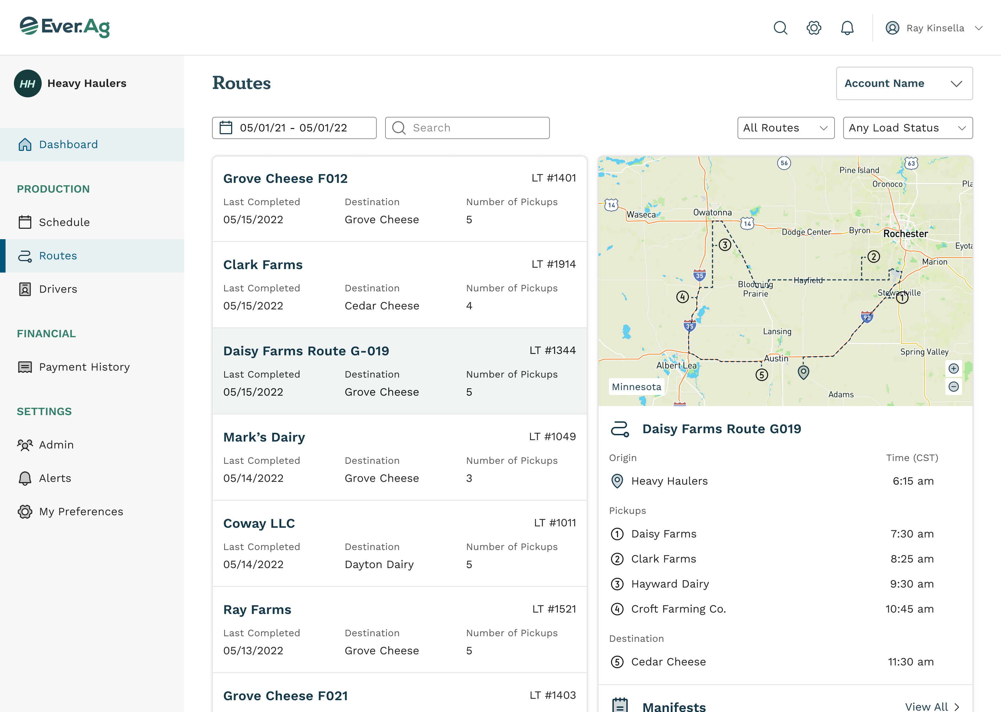This screenshot has width=1001, height=712.
Task: Click pickup 4 Croft Farming Co. row
Action: click(x=786, y=608)
